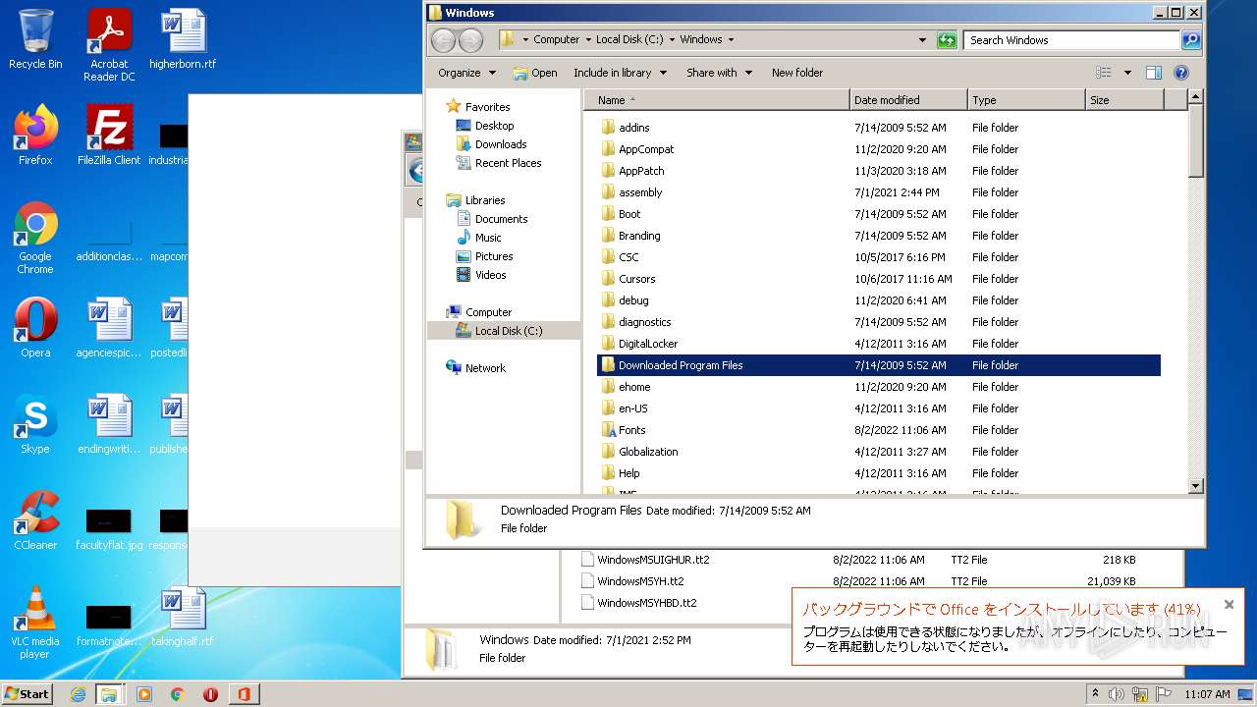Screen dimensions: 1257x707
Task: Click New folder in toolbar
Action: click(x=797, y=73)
